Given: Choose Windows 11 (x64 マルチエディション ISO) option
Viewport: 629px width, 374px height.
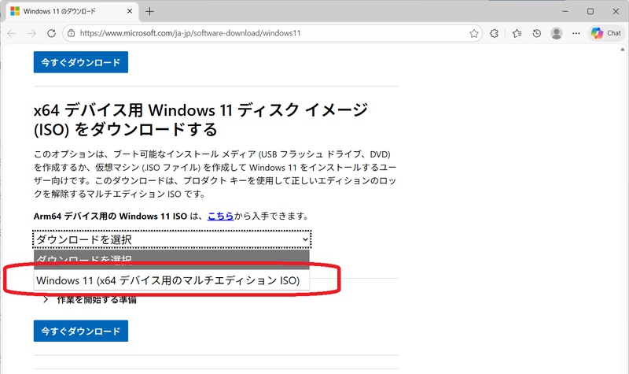Looking at the screenshot, I should 171,280.
